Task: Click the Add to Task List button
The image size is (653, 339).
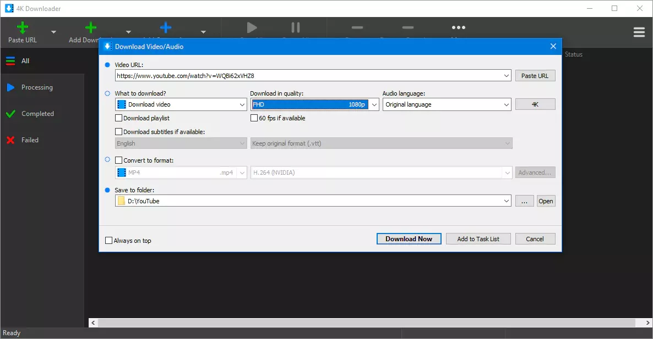Action: tap(478, 239)
